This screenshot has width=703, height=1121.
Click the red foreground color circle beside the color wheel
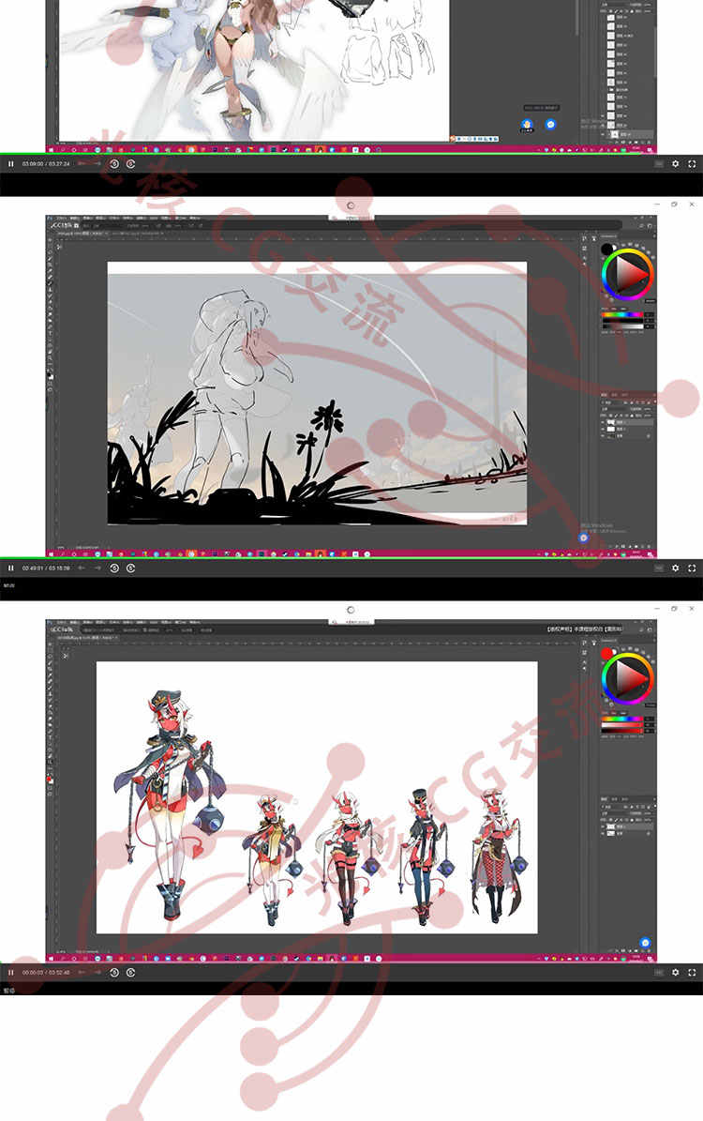tap(607, 654)
